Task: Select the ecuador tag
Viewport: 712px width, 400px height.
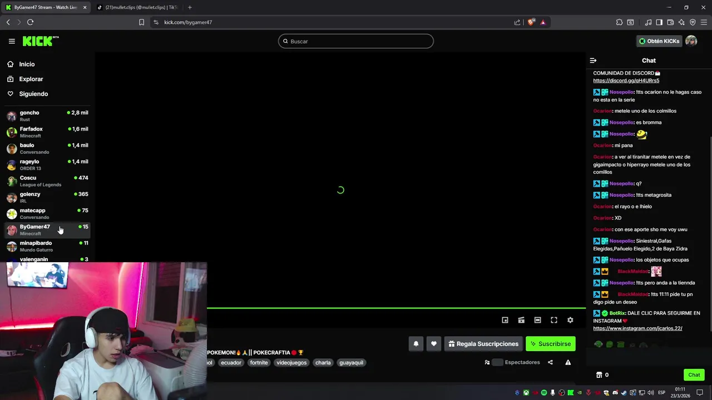Action: pyautogui.click(x=231, y=363)
